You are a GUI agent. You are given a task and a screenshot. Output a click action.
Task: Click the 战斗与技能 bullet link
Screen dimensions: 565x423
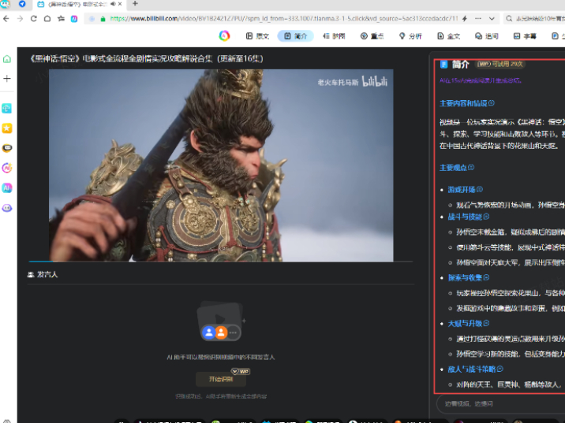click(x=469, y=217)
